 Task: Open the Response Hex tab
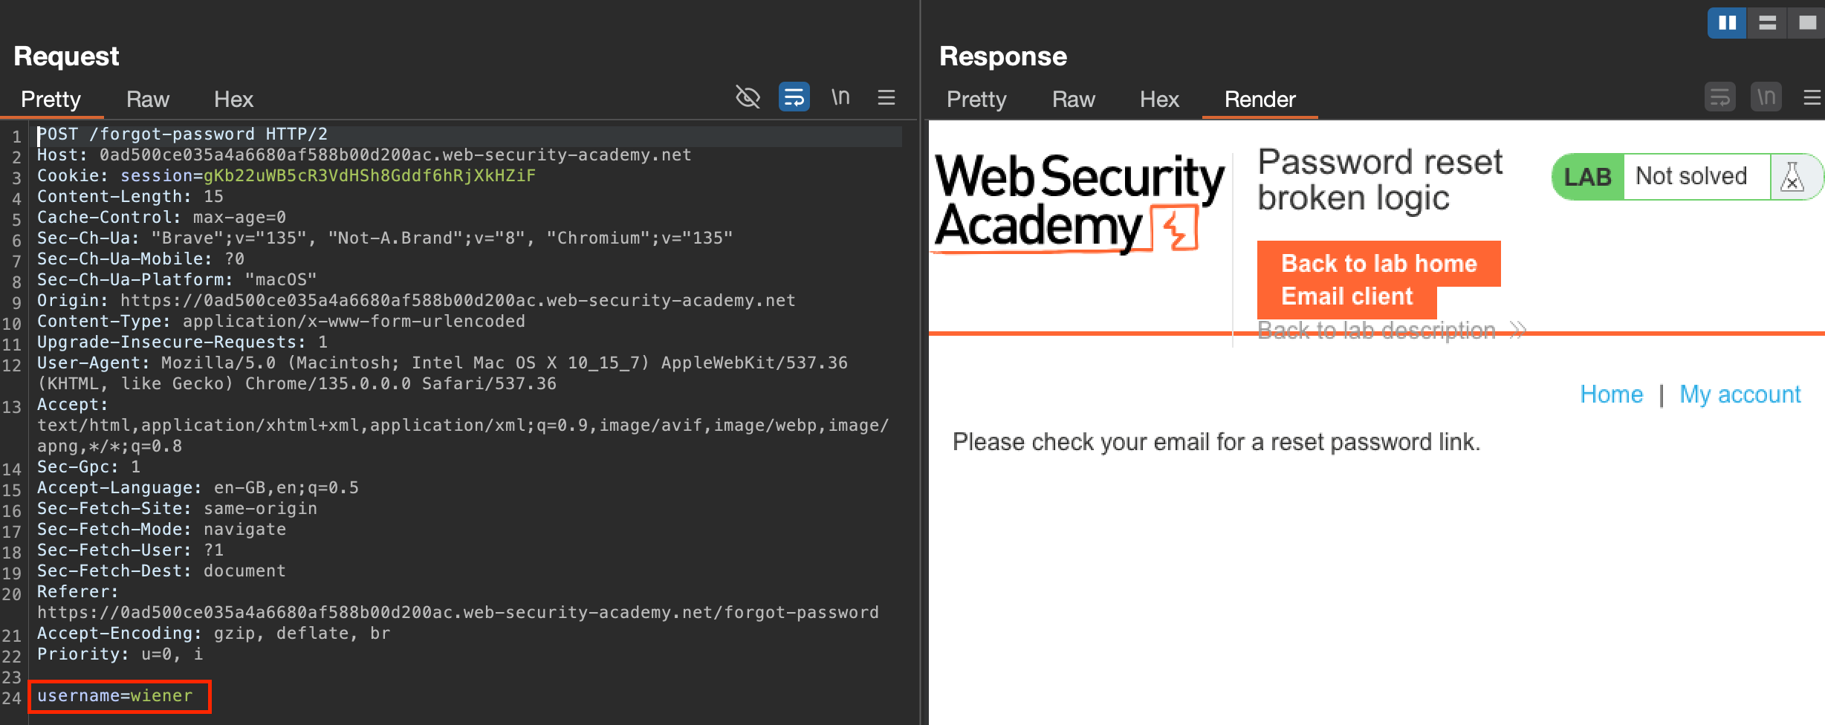pyautogui.click(x=1158, y=100)
